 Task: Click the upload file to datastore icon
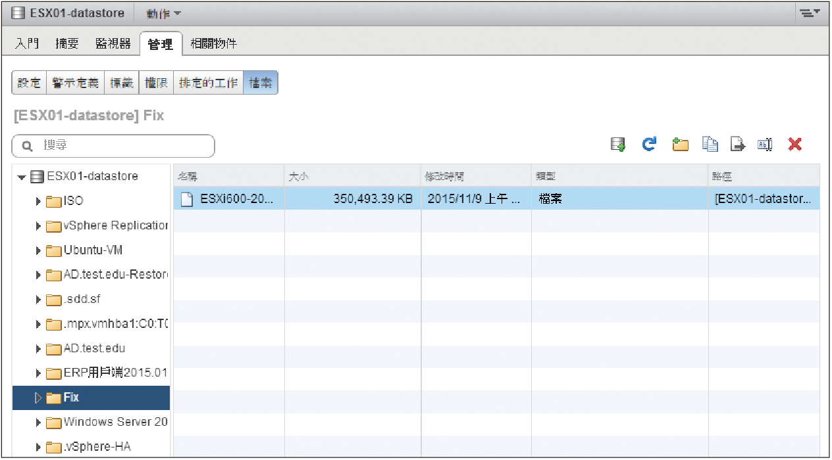pyautogui.click(x=617, y=145)
